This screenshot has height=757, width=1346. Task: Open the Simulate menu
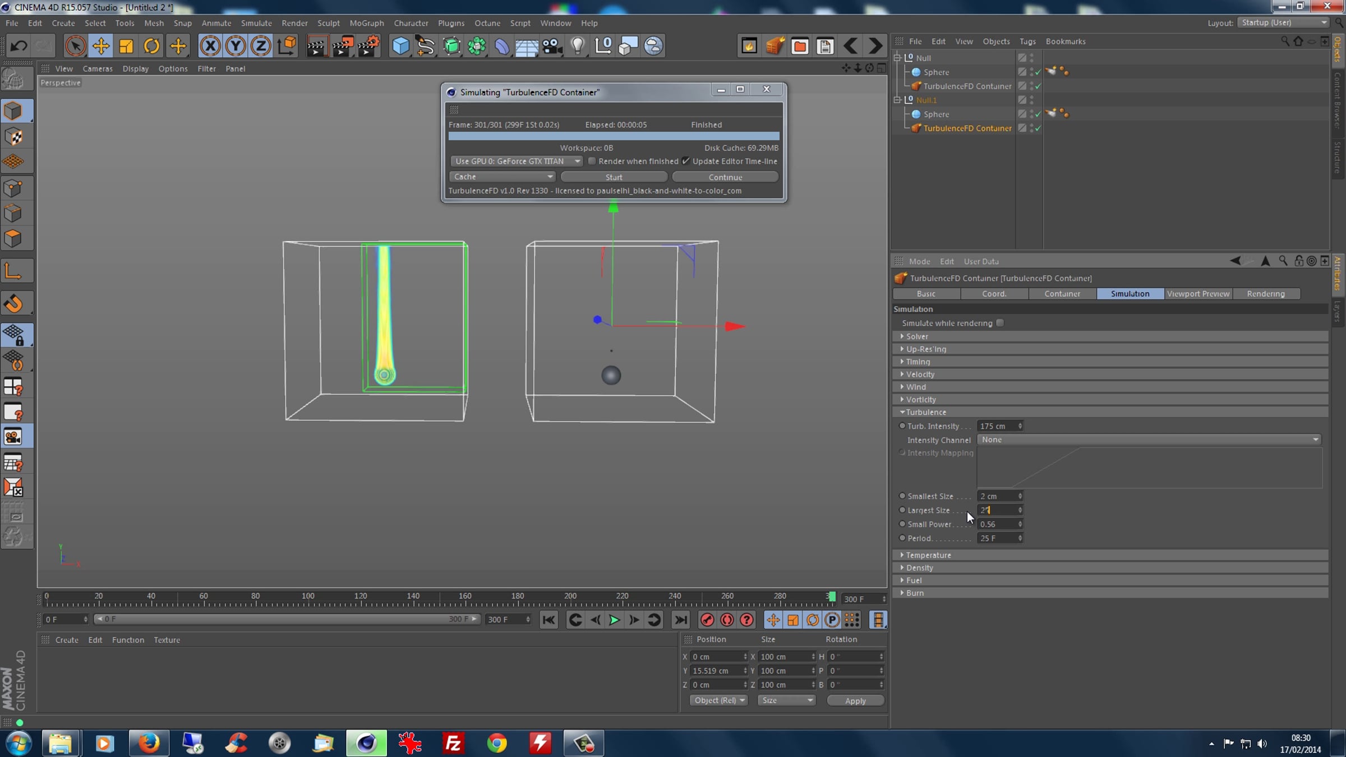[x=256, y=23]
